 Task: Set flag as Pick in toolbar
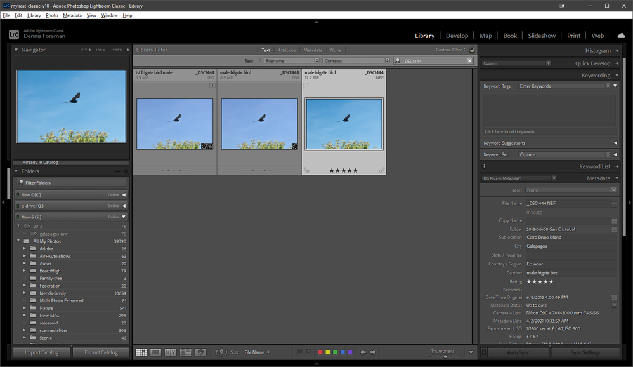tap(299, 352)
